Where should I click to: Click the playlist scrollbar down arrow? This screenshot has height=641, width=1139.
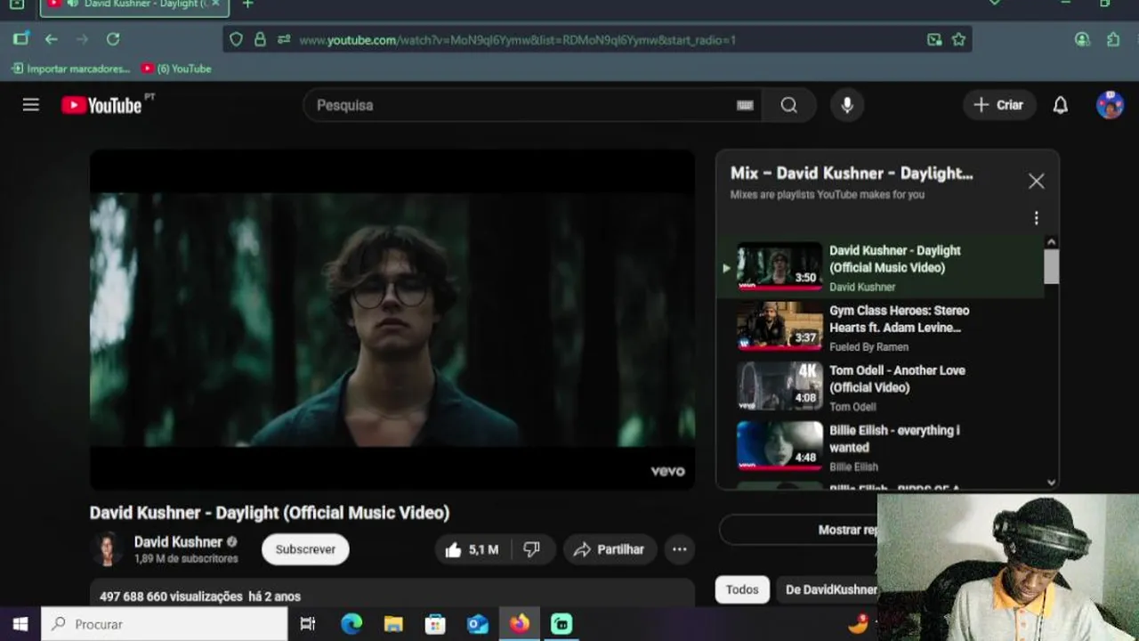point(1051,482)
